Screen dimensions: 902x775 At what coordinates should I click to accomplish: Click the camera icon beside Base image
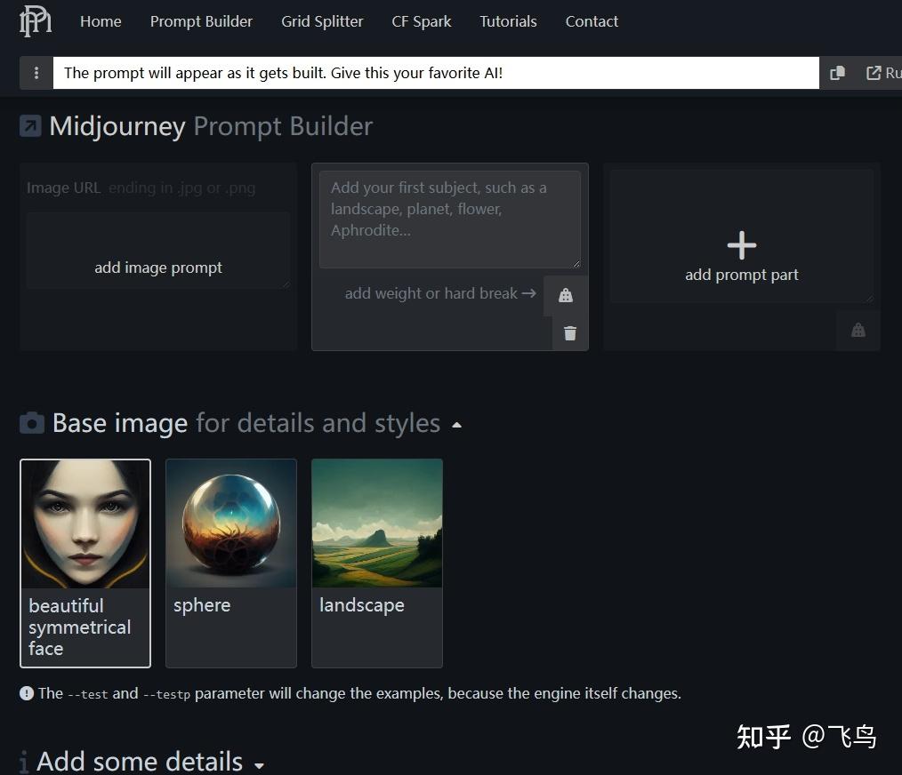pyautogui.click(x=32, y=423)
